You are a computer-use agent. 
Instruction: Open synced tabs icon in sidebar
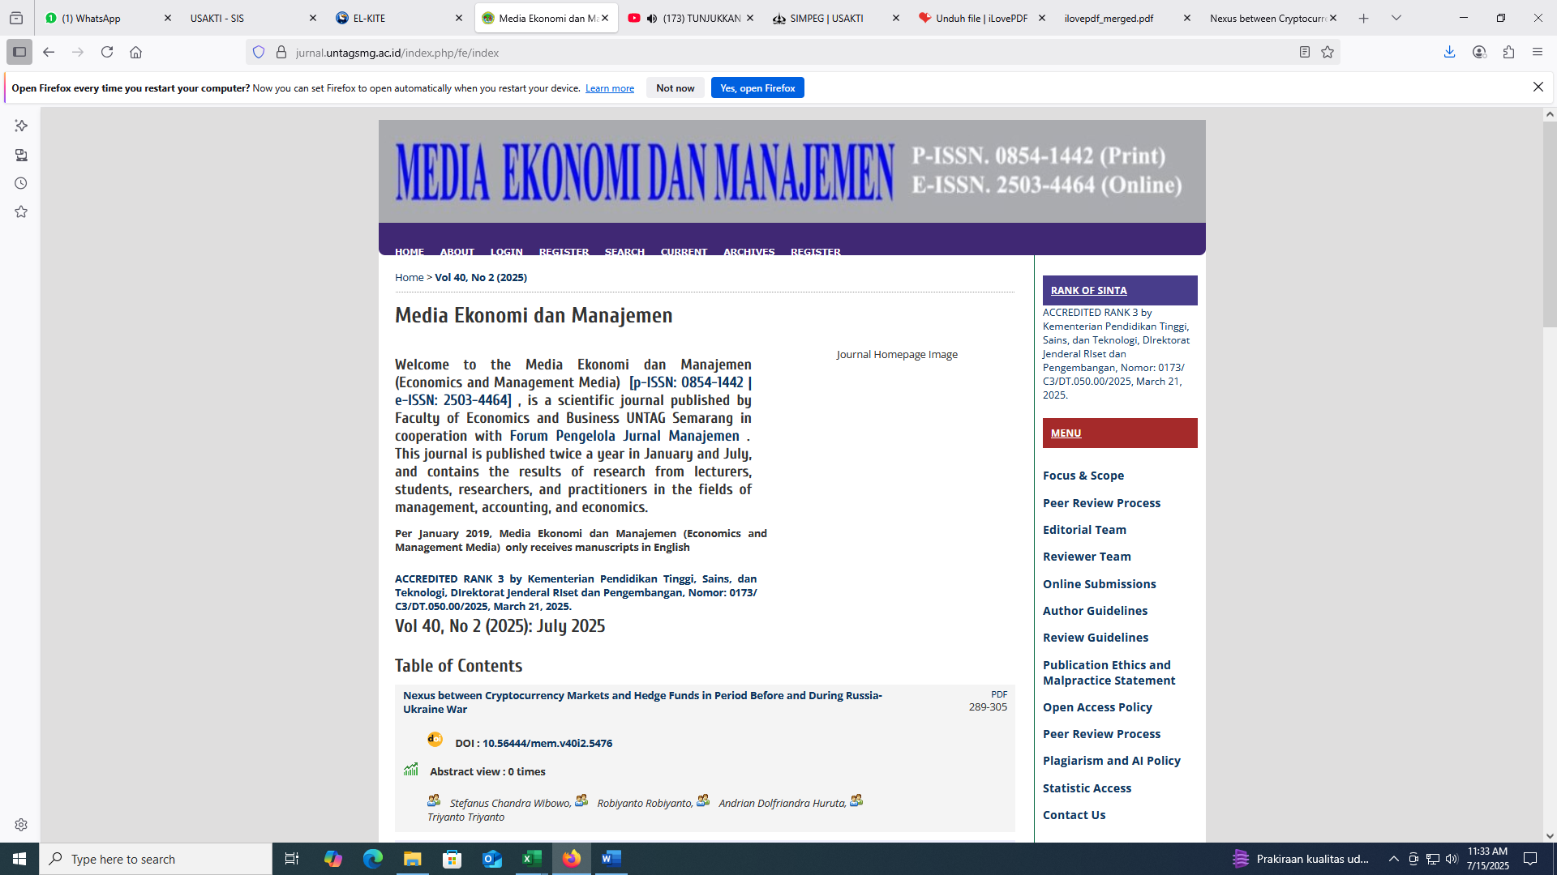click(21, 155)
